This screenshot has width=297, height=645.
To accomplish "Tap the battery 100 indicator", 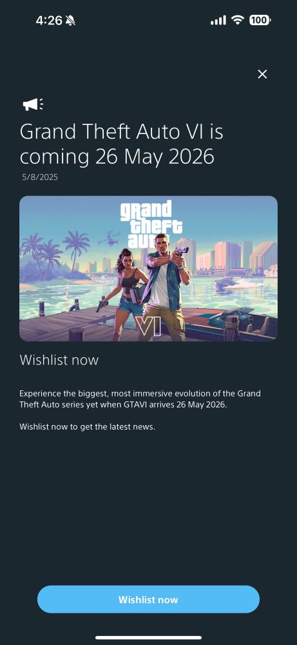I will pyautogui.click(x=260, y=20).
